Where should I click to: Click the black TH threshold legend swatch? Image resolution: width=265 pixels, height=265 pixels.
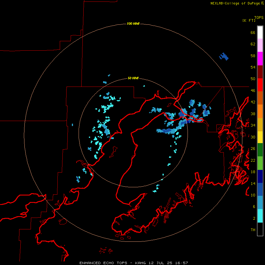[260, 229]
